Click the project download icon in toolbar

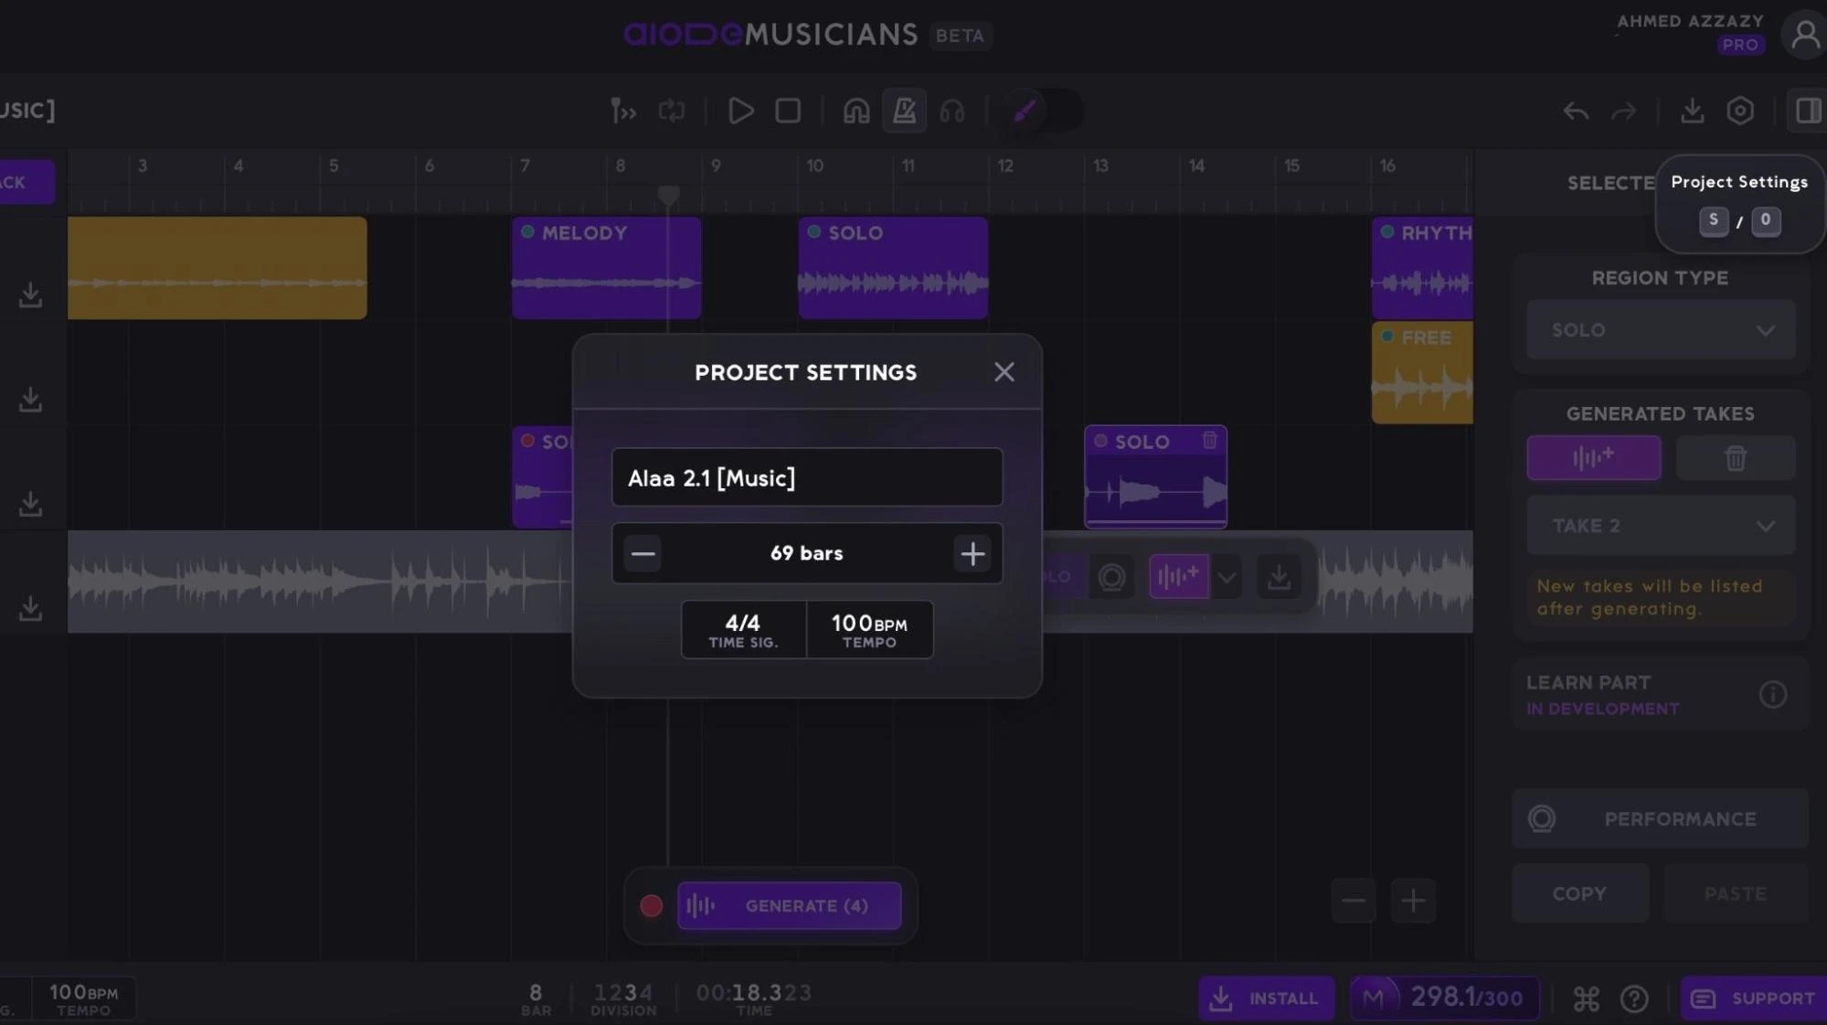[x=1692, y=111]
